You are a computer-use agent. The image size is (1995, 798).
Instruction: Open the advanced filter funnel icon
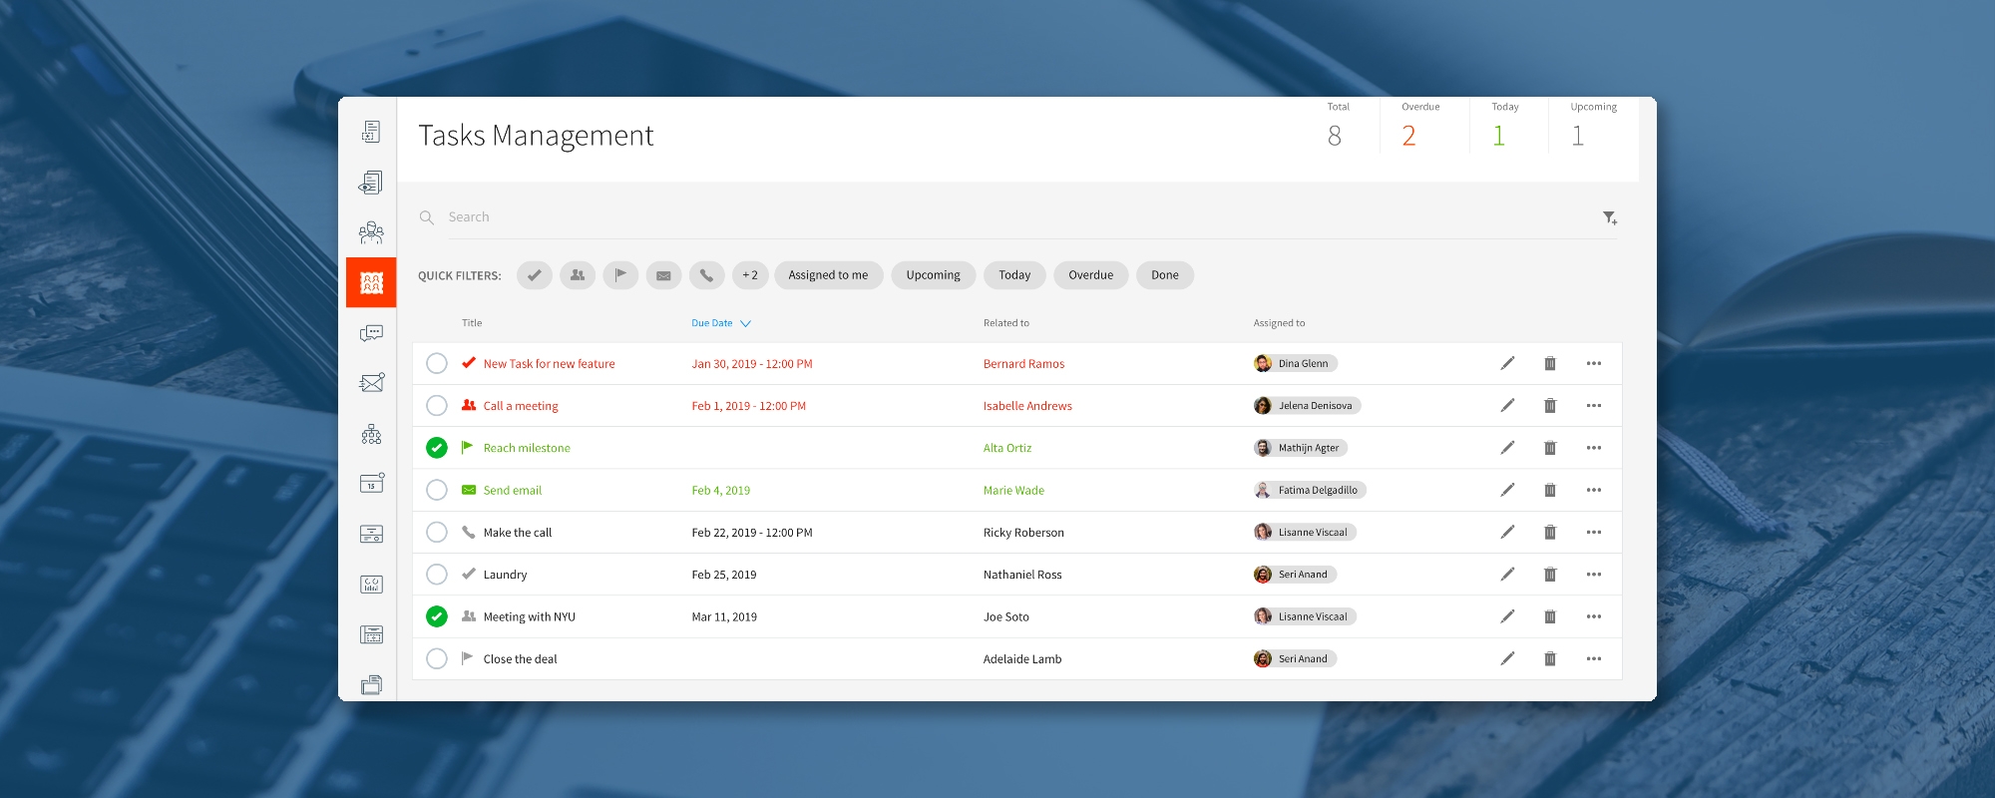[1610, 217]
